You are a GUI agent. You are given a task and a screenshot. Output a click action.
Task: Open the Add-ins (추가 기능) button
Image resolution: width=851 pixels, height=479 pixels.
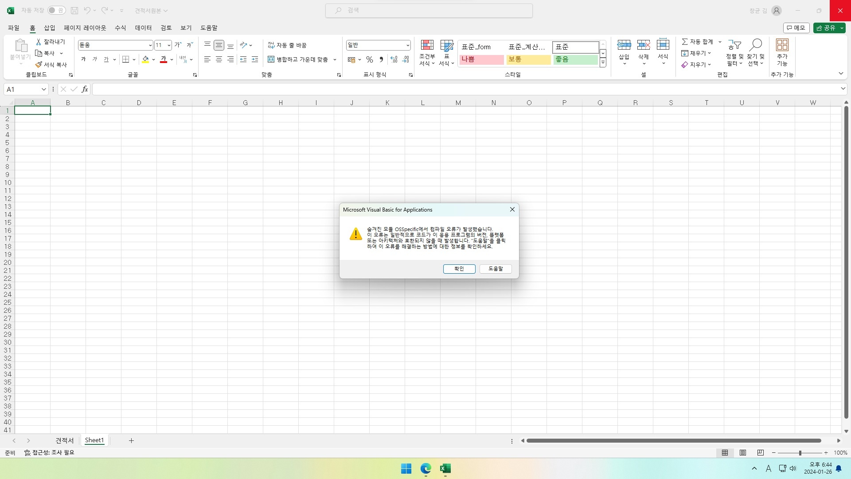(782, 53)
